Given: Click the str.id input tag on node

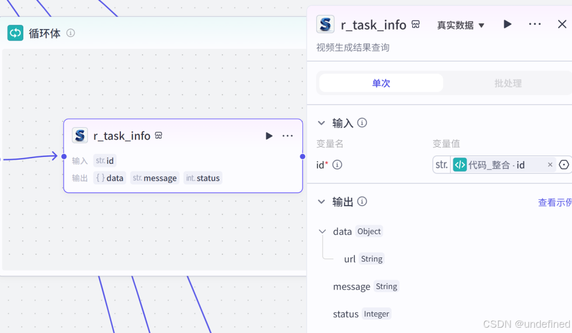Looking at the screenshot, I should [105, 161].
